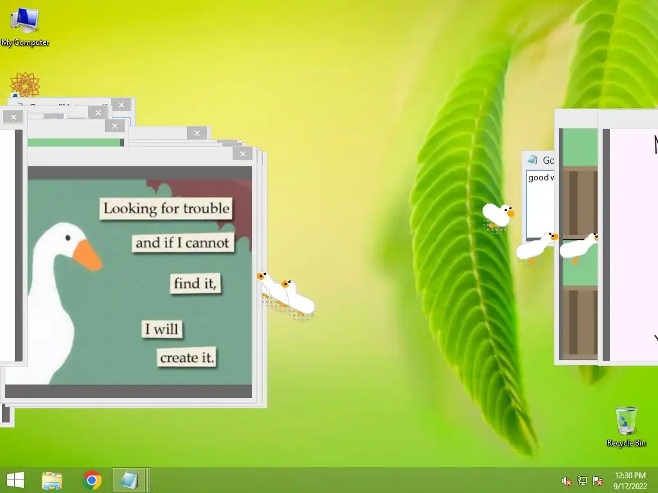Switch to the Notepad taskbar item

click(x=129, y=480)
